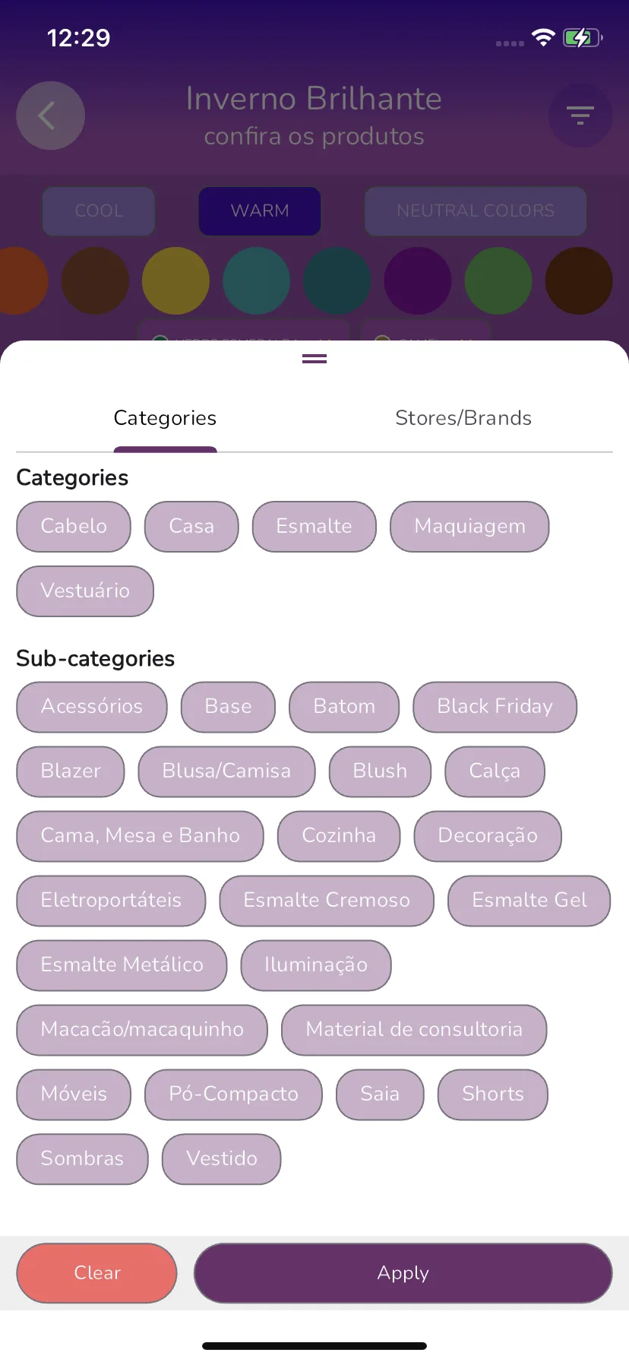The height and width of the screenshot is (1362, 629).
Task: Toggle the Vestuário category chip
Action: (85, 591)
